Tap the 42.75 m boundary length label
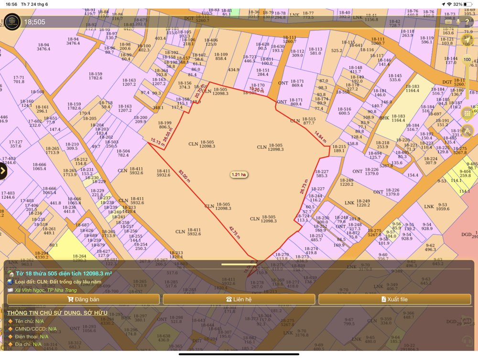478x358 pixels. point(235,232)
